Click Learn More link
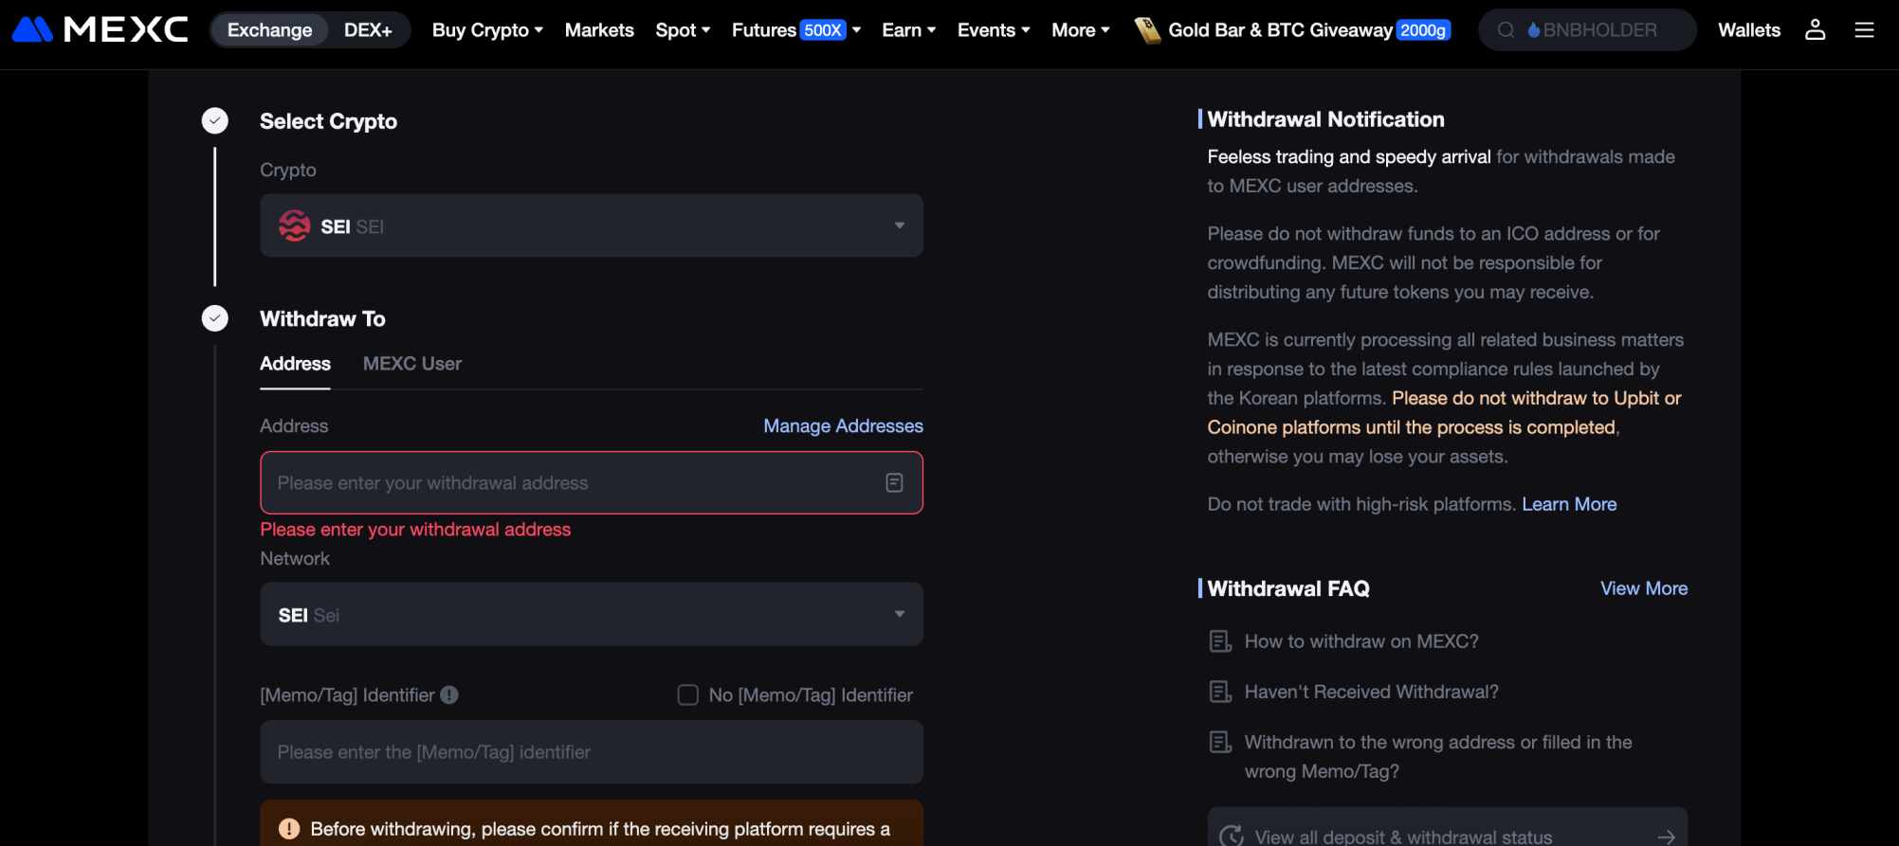The image size is (1899, 846). pyautogui.click(x=1569, y=504)
